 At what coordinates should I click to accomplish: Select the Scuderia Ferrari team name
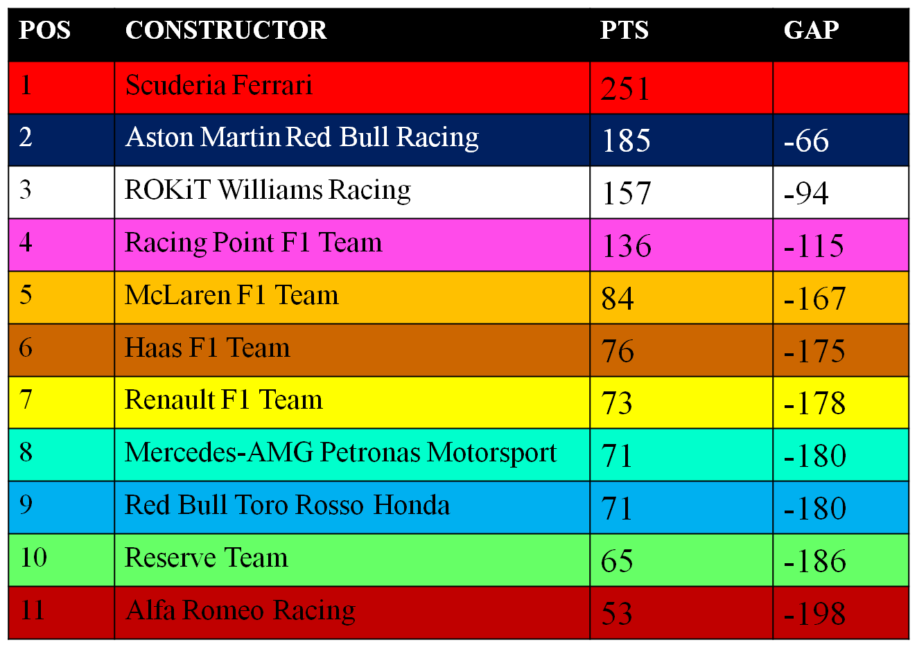click(x=219, y=85)
